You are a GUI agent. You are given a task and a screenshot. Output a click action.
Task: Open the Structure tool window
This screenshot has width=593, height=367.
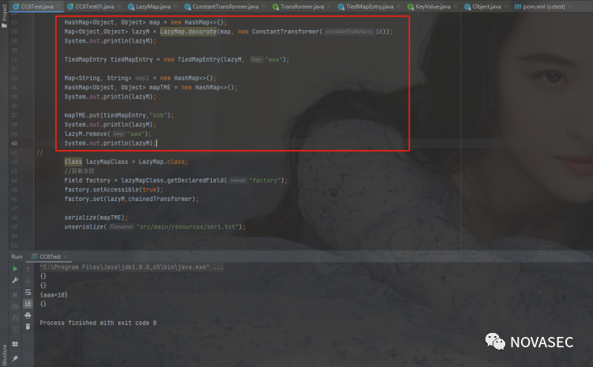click(4, 355)
